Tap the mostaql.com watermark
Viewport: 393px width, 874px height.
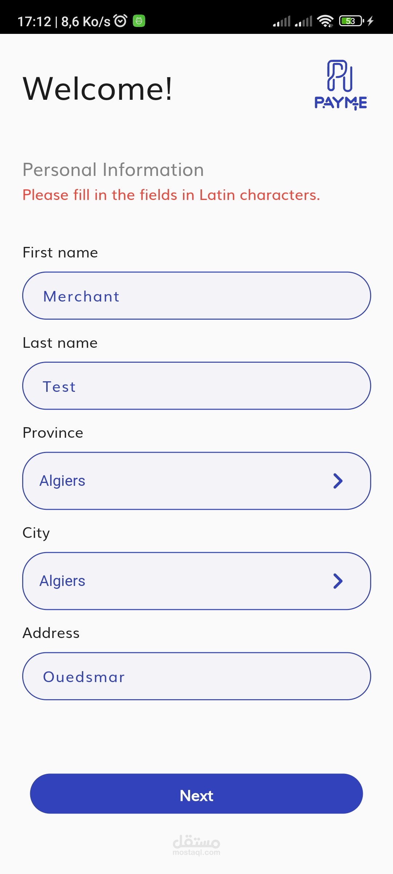[196, 845]
